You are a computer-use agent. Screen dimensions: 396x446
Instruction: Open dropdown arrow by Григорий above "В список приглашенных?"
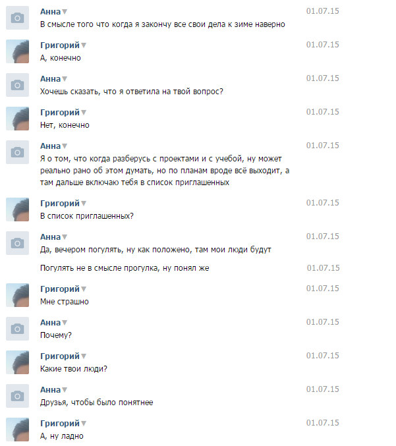(84, 204)
